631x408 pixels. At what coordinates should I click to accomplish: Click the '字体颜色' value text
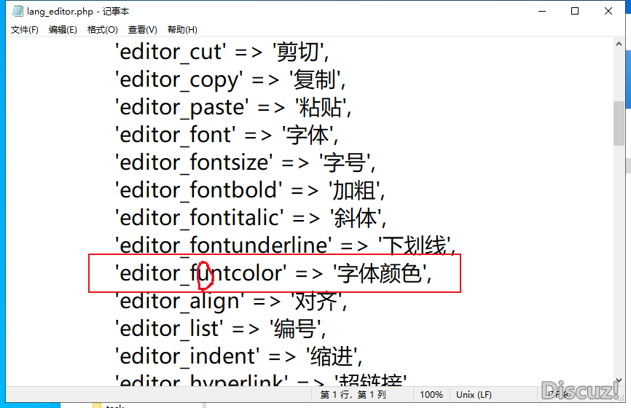[379, 273]
